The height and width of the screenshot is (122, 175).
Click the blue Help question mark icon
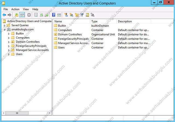[54, 15]
